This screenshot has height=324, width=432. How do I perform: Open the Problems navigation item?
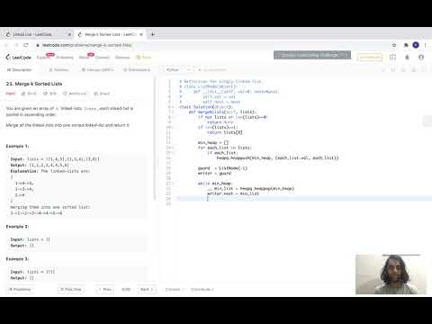tap(65, 58)
